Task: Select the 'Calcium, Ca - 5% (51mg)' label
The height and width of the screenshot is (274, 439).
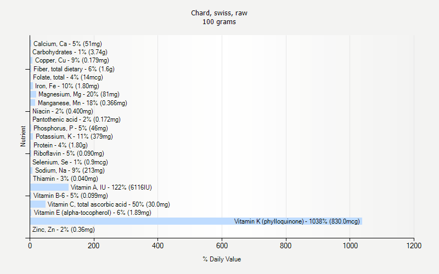Action: pyautogui.click(x=67, y=44)
